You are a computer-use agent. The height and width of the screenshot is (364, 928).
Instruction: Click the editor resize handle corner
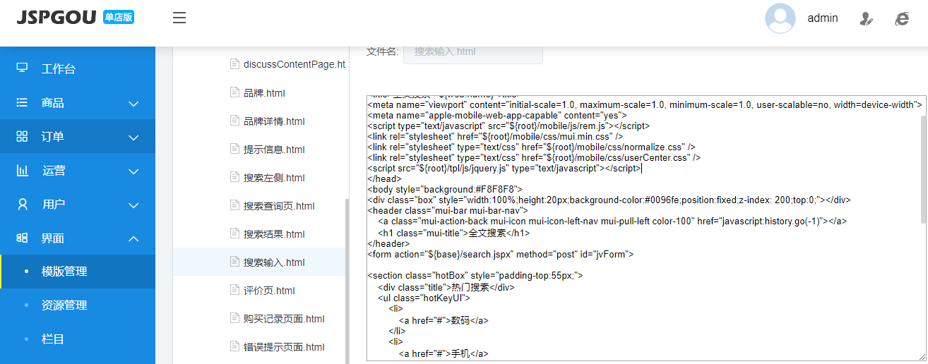tap(922, 356)
